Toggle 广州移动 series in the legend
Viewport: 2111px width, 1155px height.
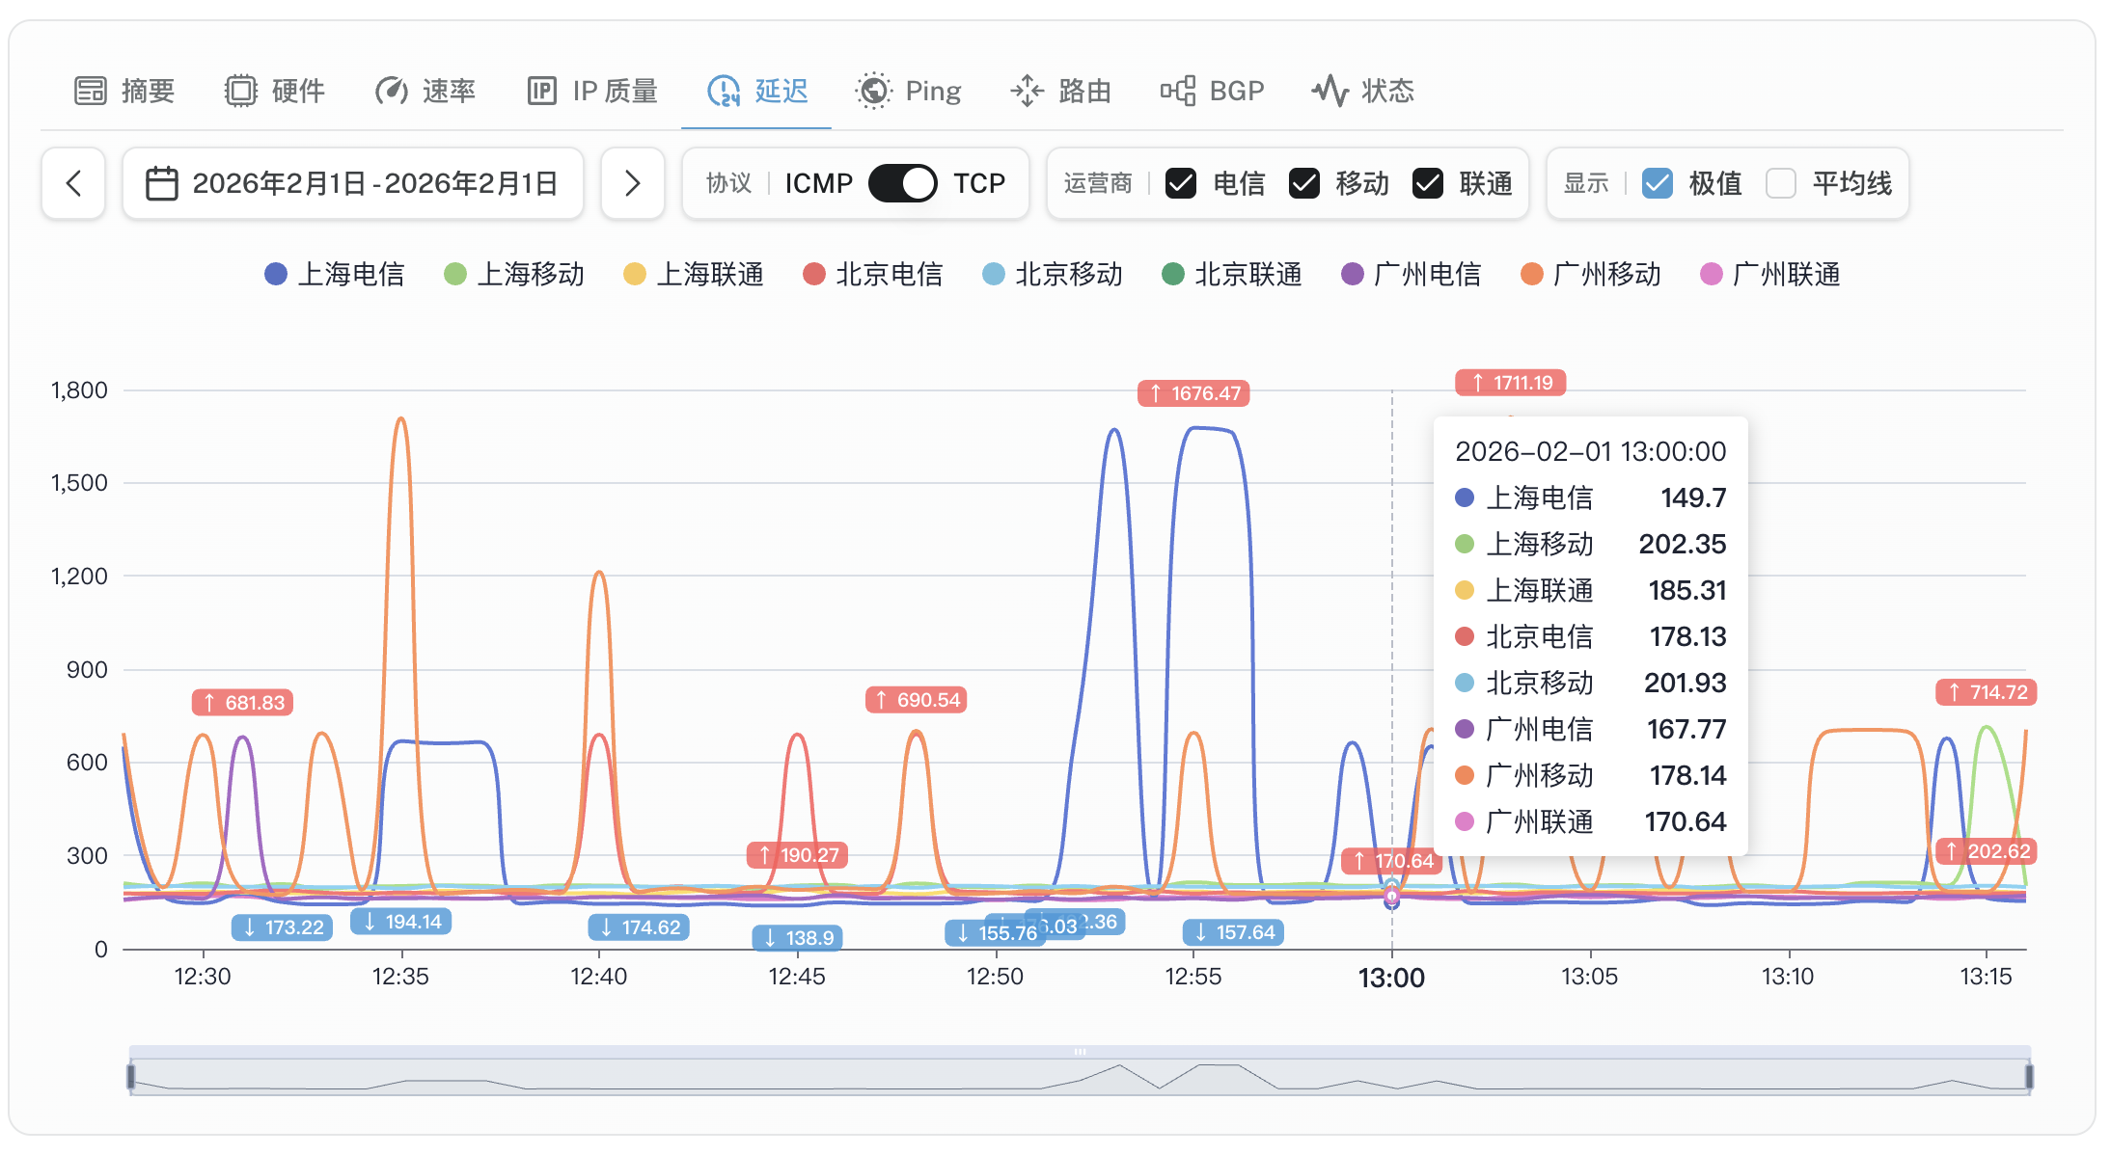click(1590, 275)
